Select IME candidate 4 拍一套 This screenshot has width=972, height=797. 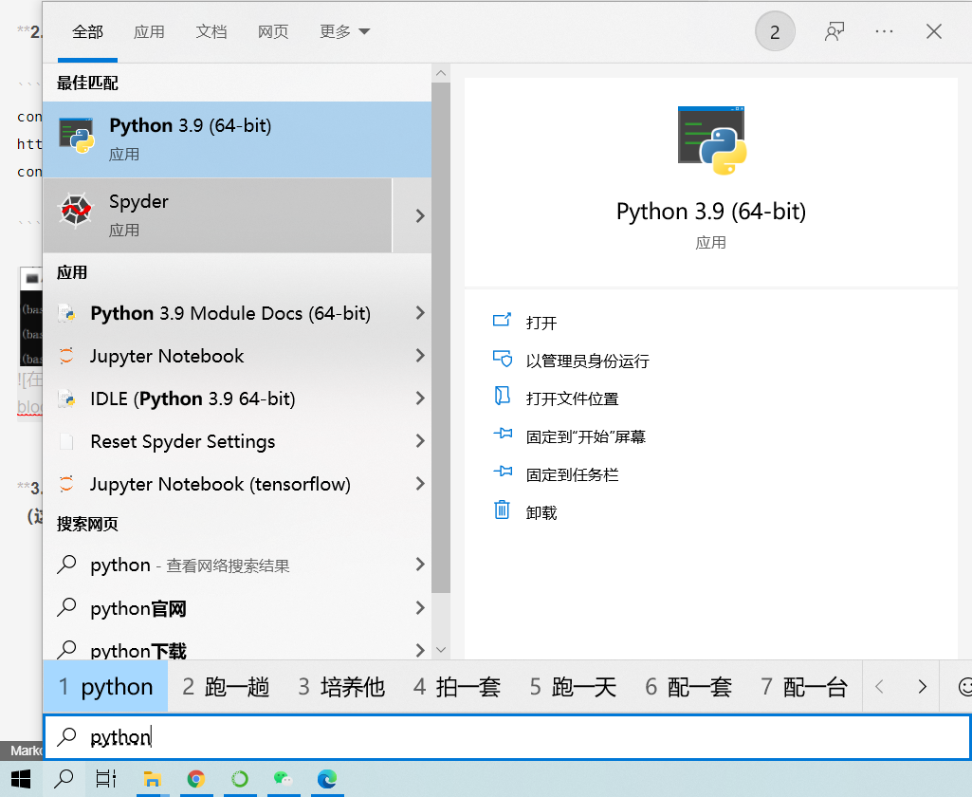point(457,687)
